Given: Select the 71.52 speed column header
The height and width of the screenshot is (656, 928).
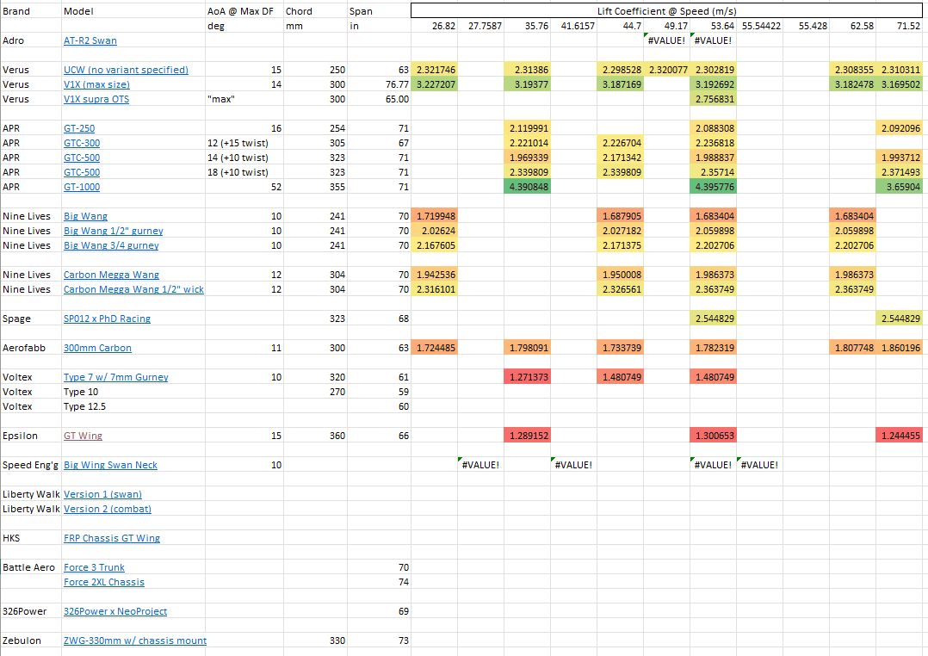Looking at the screenshot, I should (899, 26).
